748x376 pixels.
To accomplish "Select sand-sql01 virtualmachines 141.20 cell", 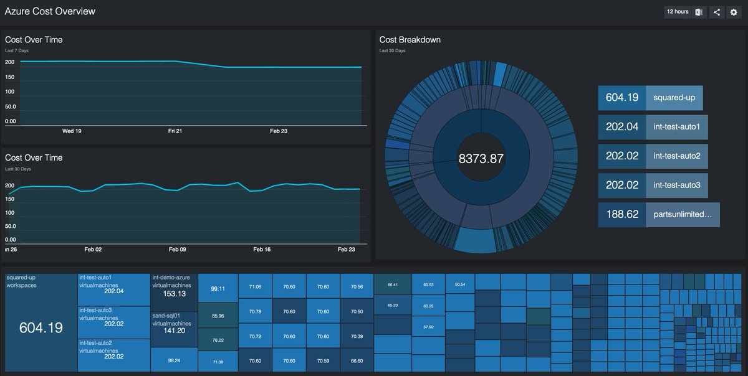I will coord(174,329).
